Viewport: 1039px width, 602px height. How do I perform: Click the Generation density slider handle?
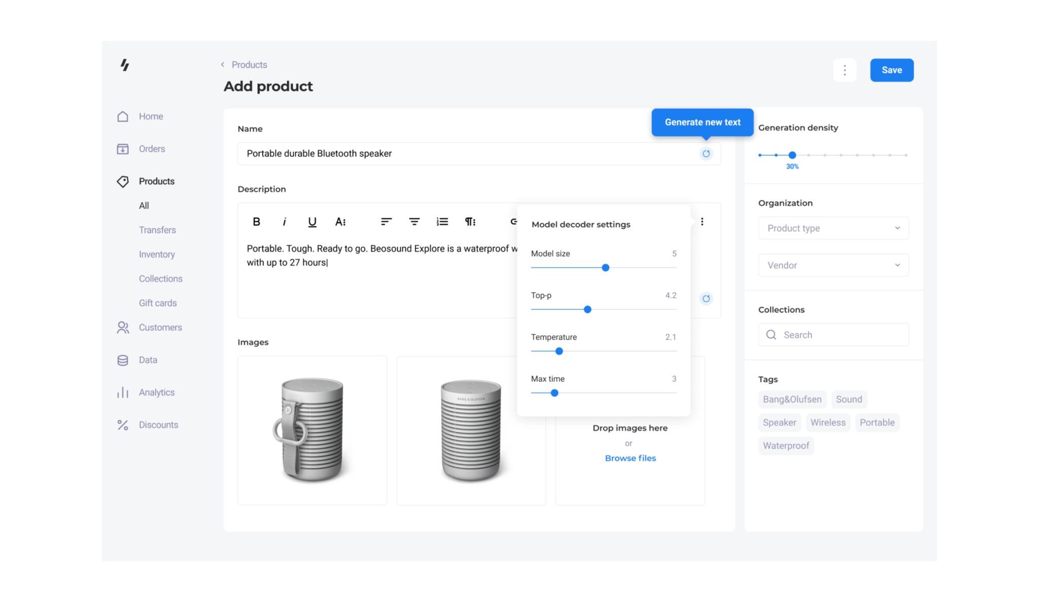792,155
